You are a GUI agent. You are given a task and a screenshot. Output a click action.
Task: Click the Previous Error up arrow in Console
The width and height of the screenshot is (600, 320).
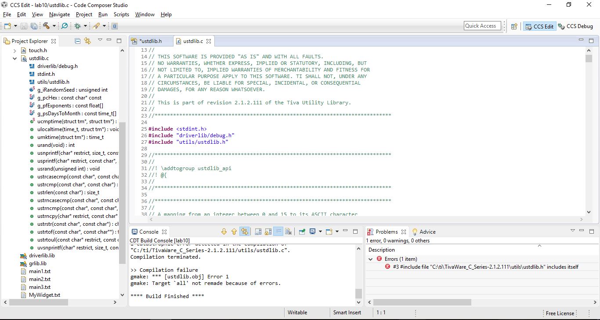coord(234,231)
